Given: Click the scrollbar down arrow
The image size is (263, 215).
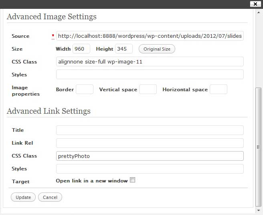Looking at the screenshot, I should [x=259, y=210].
